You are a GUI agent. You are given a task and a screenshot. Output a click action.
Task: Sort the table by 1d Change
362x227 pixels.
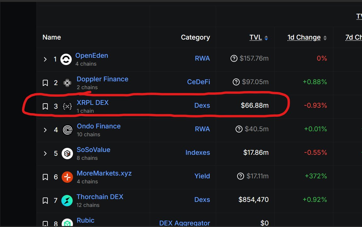[304, 37]
